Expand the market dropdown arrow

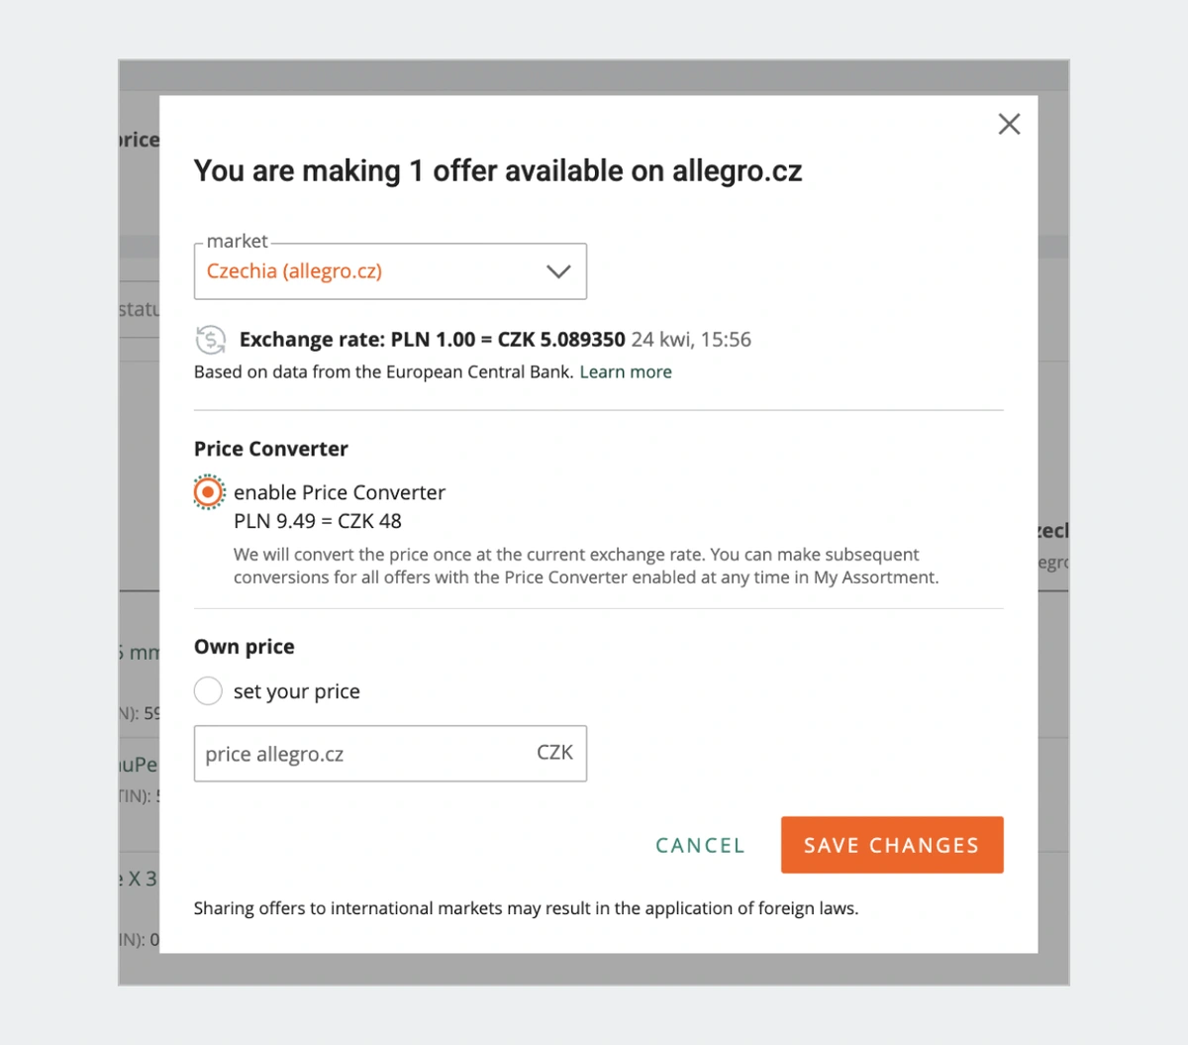pos(558,271)
